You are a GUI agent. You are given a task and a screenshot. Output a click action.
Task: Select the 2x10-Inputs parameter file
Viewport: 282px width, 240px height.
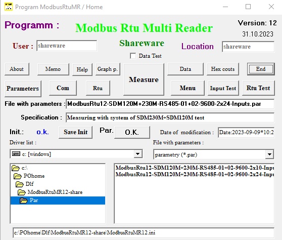coord(195,168)
